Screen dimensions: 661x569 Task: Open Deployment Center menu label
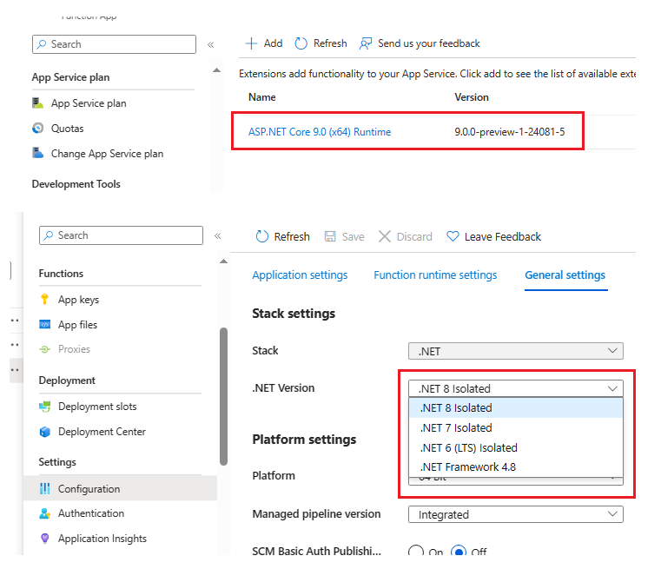pyautogui.click(x=102, y=432)
